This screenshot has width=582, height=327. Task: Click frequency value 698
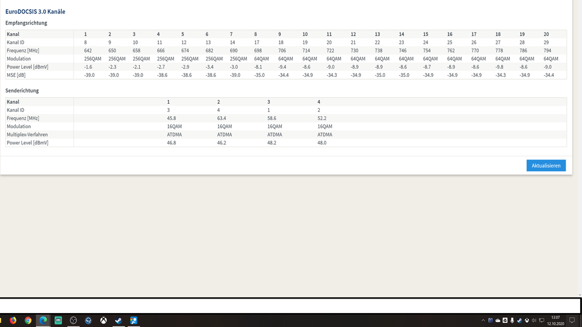(258, 51)
